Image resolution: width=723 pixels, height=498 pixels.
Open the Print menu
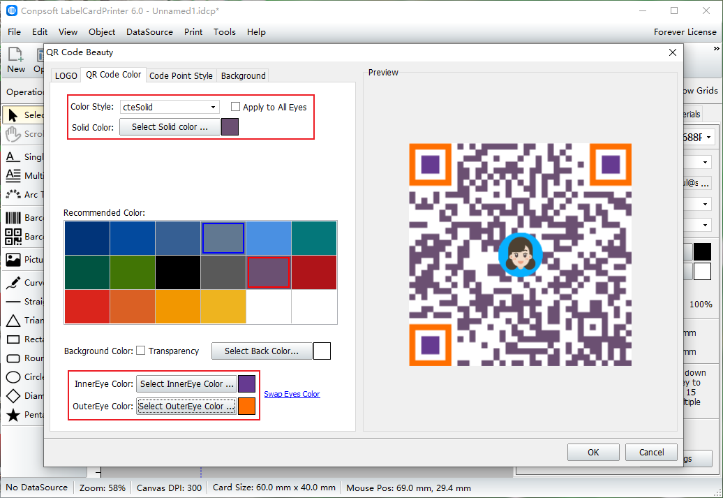[193, 32]
